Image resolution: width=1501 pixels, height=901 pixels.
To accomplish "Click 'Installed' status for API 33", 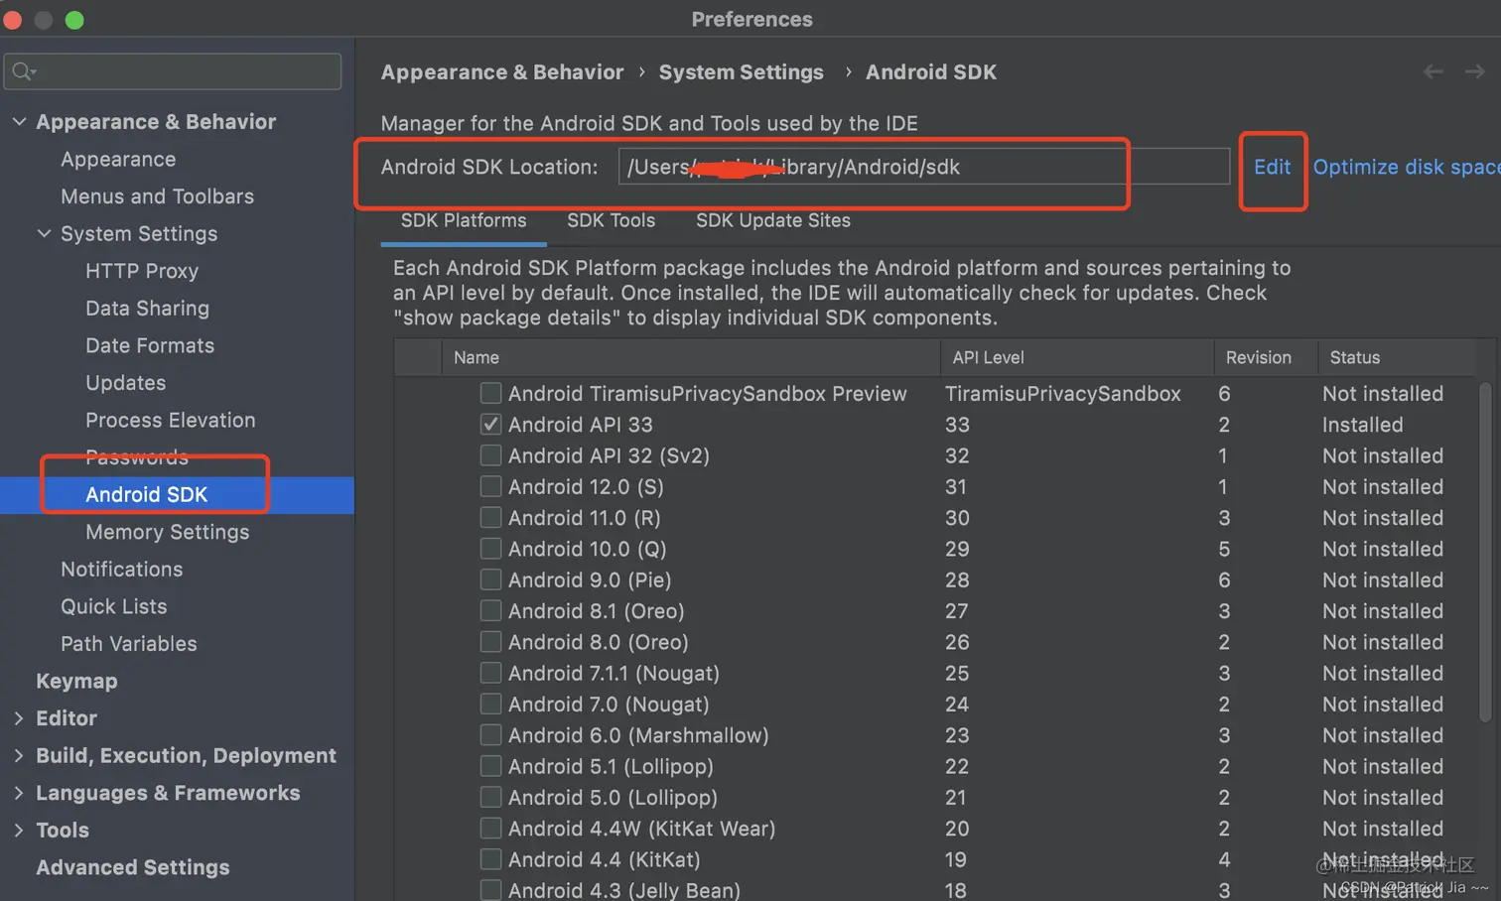I will pyautogui.click(x=1362, y=425).
